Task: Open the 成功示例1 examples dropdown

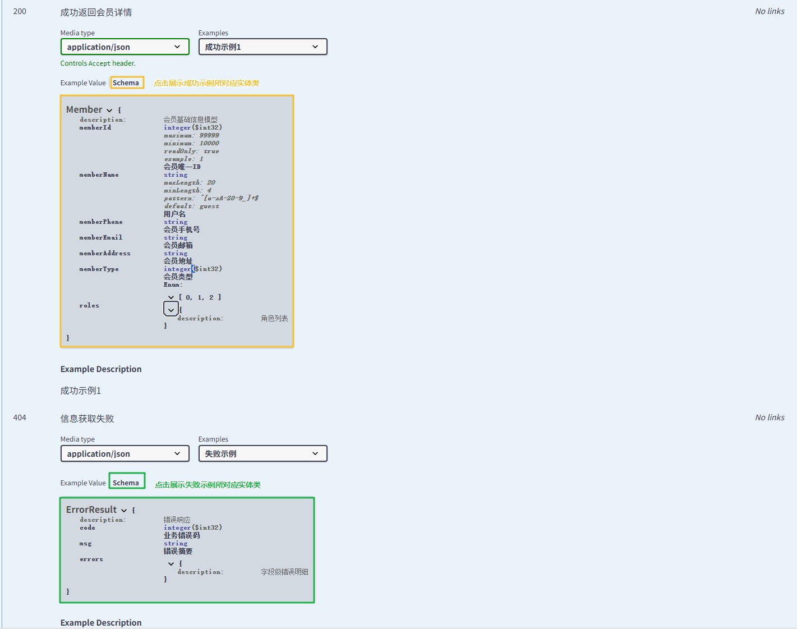Action: [262, 47]
